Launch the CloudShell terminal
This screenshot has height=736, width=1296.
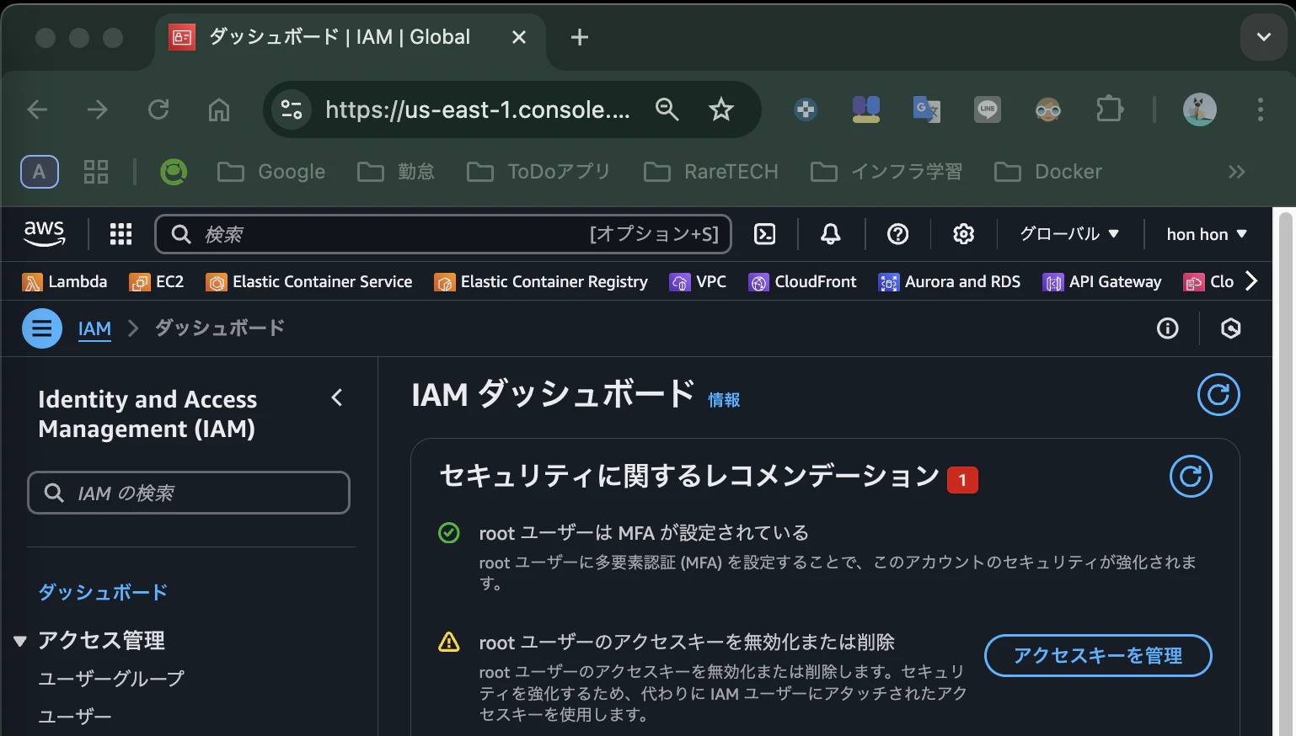(x=765, y=234)
